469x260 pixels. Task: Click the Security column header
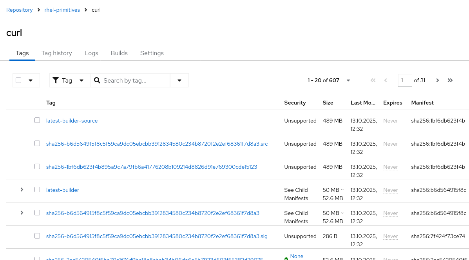(x=295, y=103)
